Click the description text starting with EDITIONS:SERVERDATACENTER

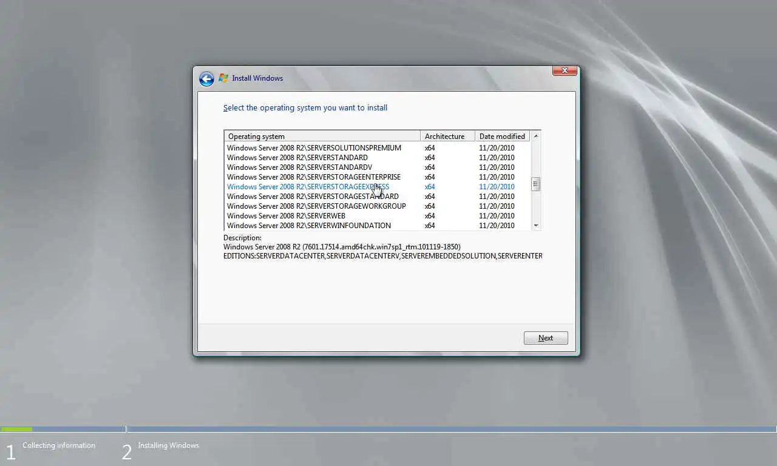click(x=382, y=256)
